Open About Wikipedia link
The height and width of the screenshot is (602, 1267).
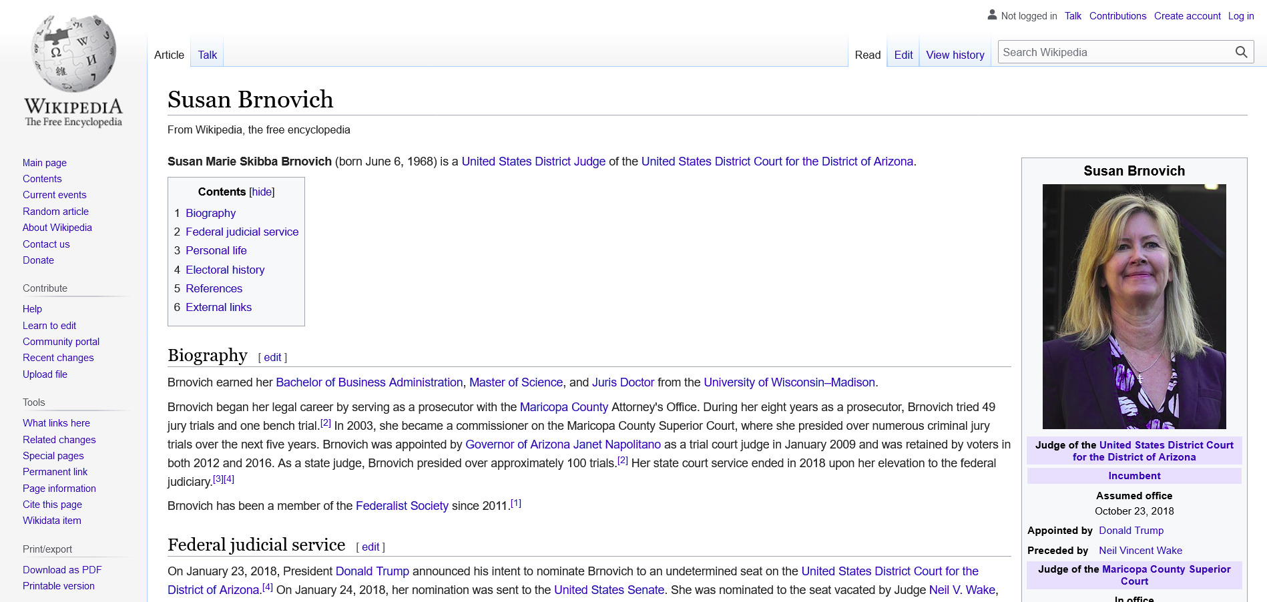tap(57, 228)
